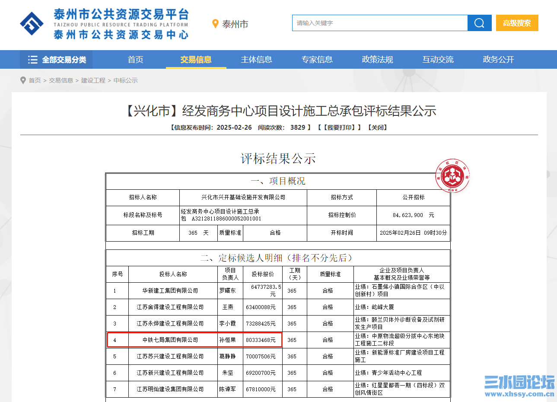The width and height of the screenshot is (557, 402).
Task: Click the read count 3829
Action: (298, 128)
